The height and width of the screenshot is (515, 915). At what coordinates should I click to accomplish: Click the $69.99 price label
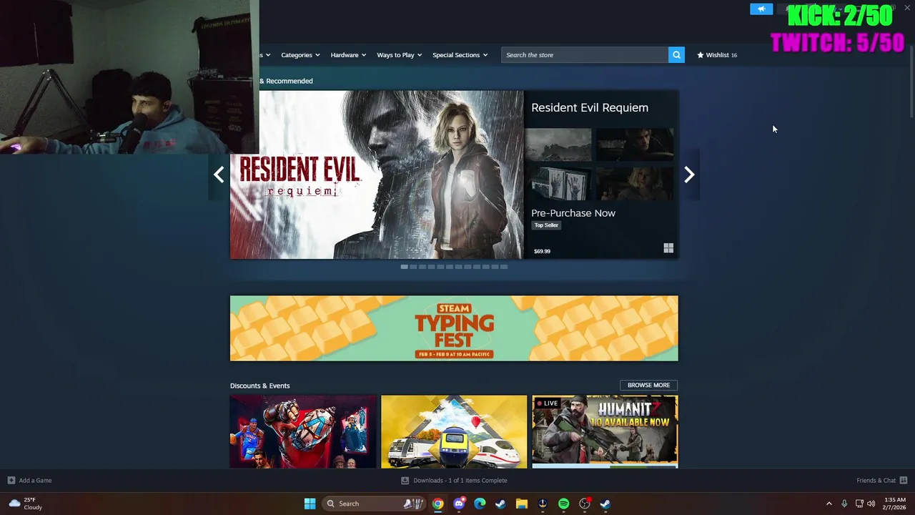(x=542, y=251)
